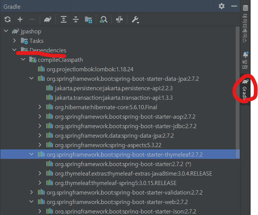The height and width of the screenshot is (215, 258).
Task: Open Build Tool Settings wrench
Action: click(135, 20)
